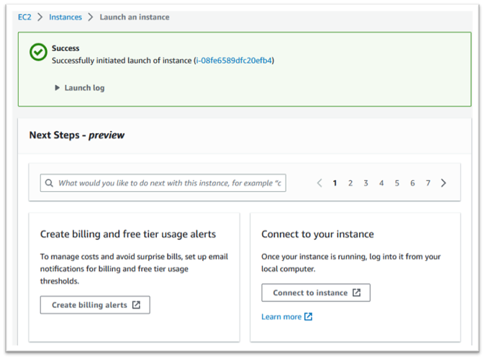
Task: Jump to page 4 in pagination
Action: tap(381, 183)
